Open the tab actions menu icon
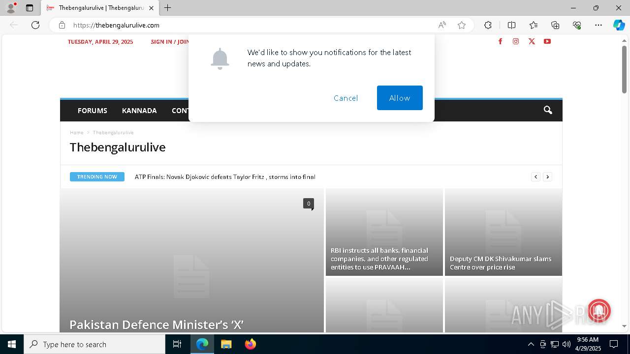Screen dimensions: 630x354 coord(30,8)
